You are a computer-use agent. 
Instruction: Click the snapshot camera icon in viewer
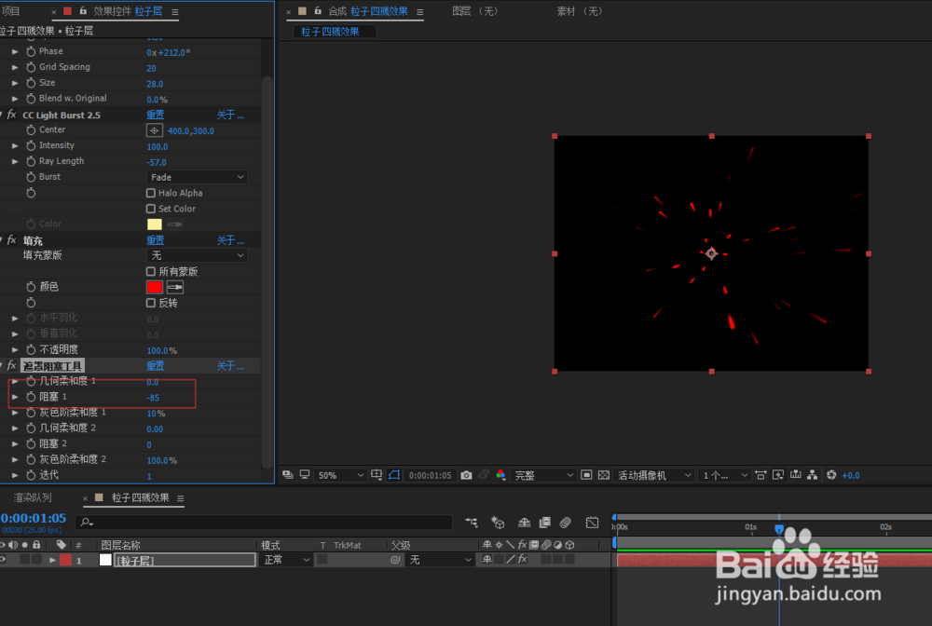point(467,475)
